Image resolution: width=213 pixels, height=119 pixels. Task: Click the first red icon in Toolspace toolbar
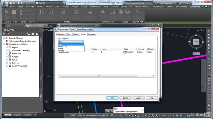tap(4, 34)
